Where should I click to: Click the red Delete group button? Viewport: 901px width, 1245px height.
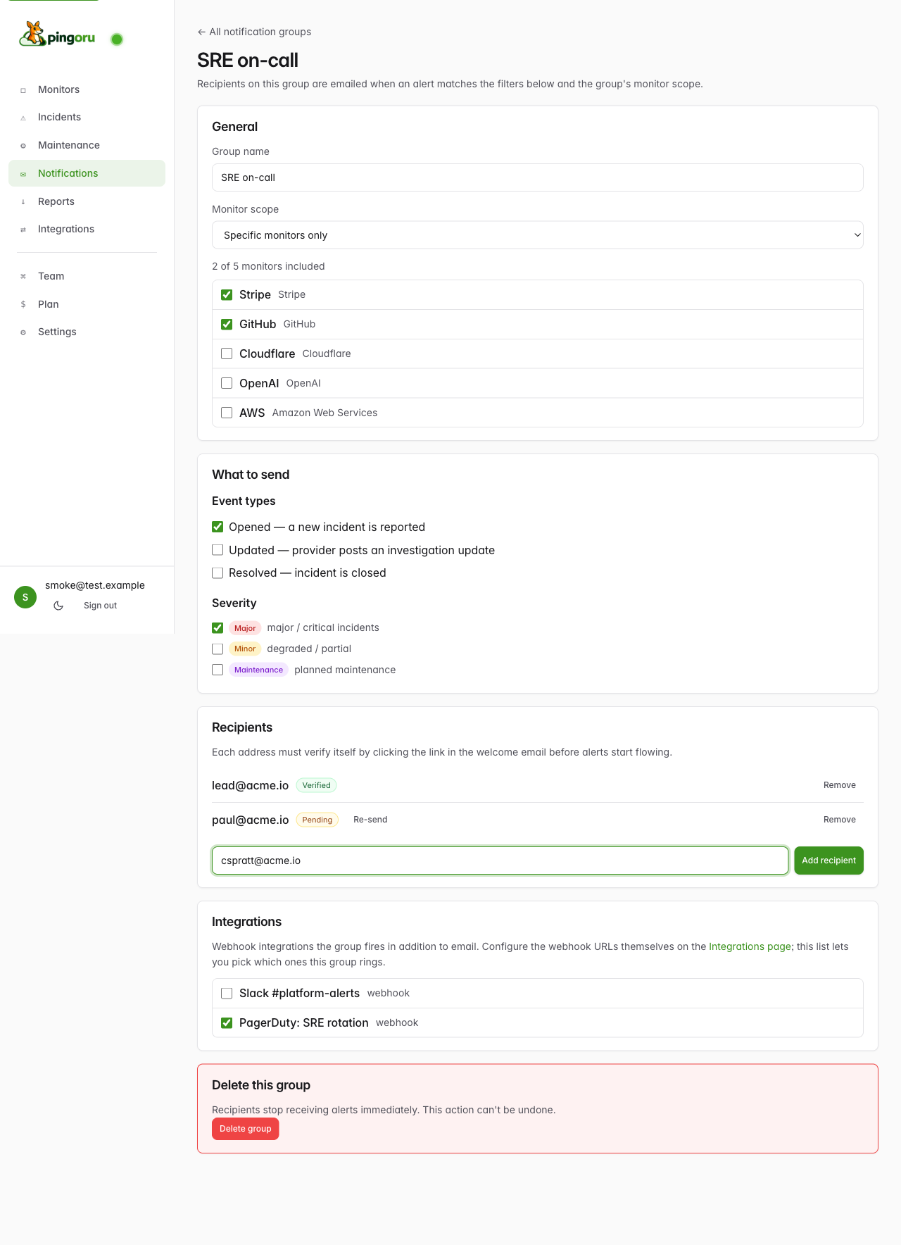tap(246, 1129)
